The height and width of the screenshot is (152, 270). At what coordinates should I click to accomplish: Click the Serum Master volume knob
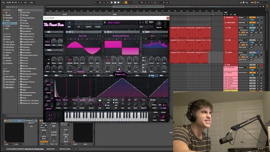tap(159, 24)
